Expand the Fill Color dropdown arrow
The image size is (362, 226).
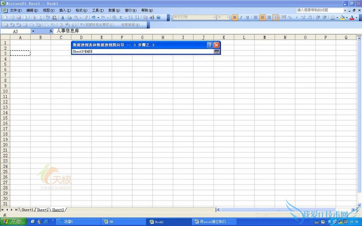tap(347, 18)
